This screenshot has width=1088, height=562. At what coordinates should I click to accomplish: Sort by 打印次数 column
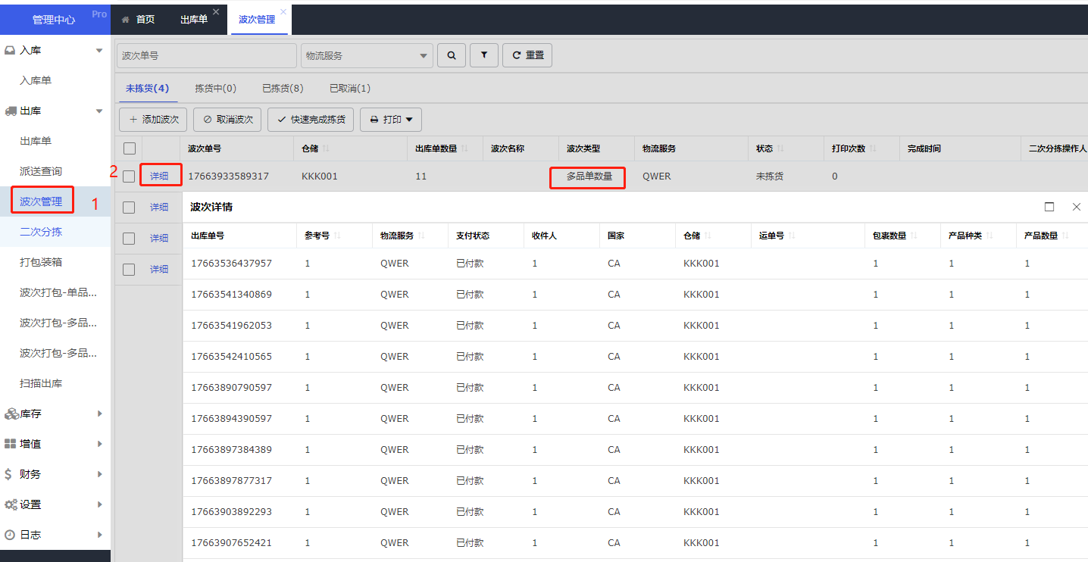coord(873,148)
